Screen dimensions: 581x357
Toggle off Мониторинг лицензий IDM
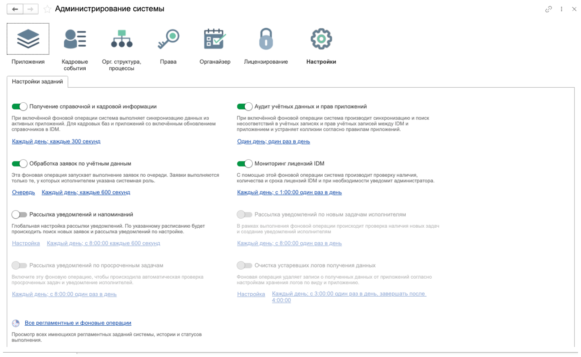coord(245,164)
